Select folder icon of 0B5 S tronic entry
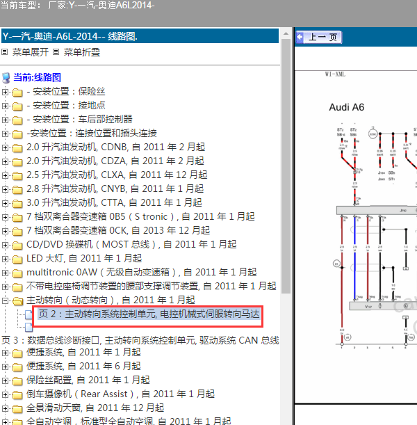Screen dimensions: 417x425 pyautogui.click(x=17, y=218)
